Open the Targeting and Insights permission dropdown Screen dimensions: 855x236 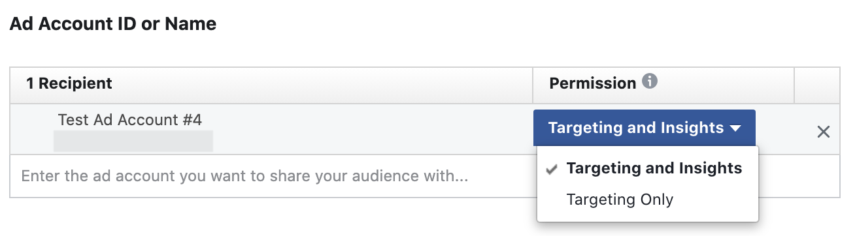[x=645, y=128]
